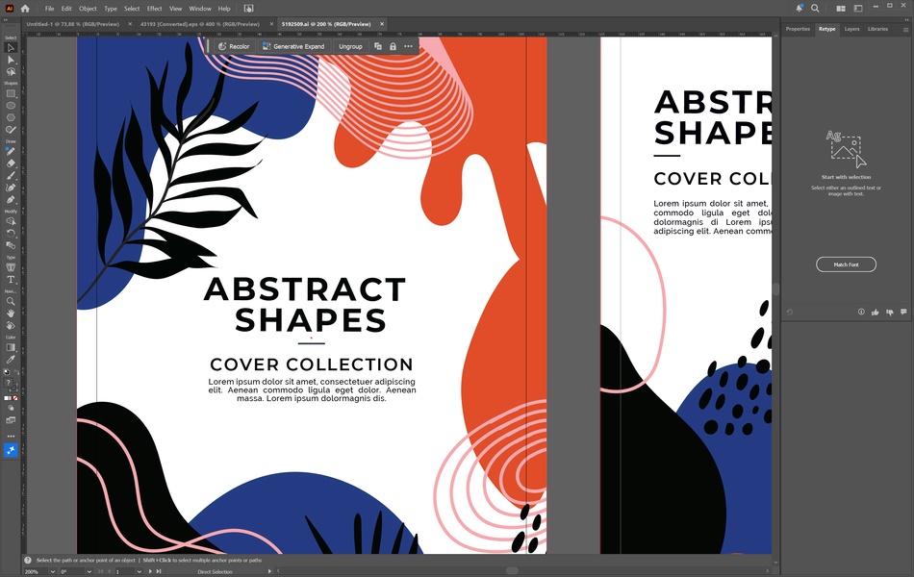
Task: Click the Lock icon in contextual bar
Action: [393, 46]
